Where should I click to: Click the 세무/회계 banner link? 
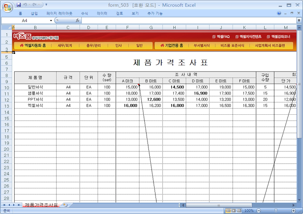click(x=65, y=45)
